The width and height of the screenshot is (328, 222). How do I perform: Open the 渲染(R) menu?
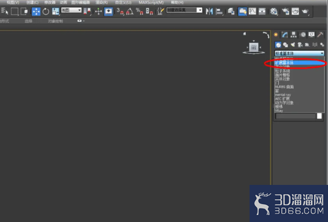click(101, 3)
